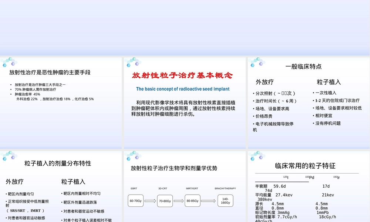Viewport: 370px width, 222px height.
Task: Select the "125I" column header
Action: coord(286,177)
